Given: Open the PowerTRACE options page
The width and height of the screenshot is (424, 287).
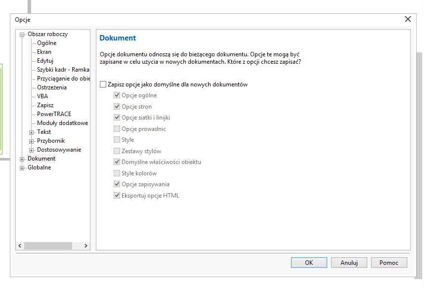Looking at the screenshot, I should (x=54, y=114).
